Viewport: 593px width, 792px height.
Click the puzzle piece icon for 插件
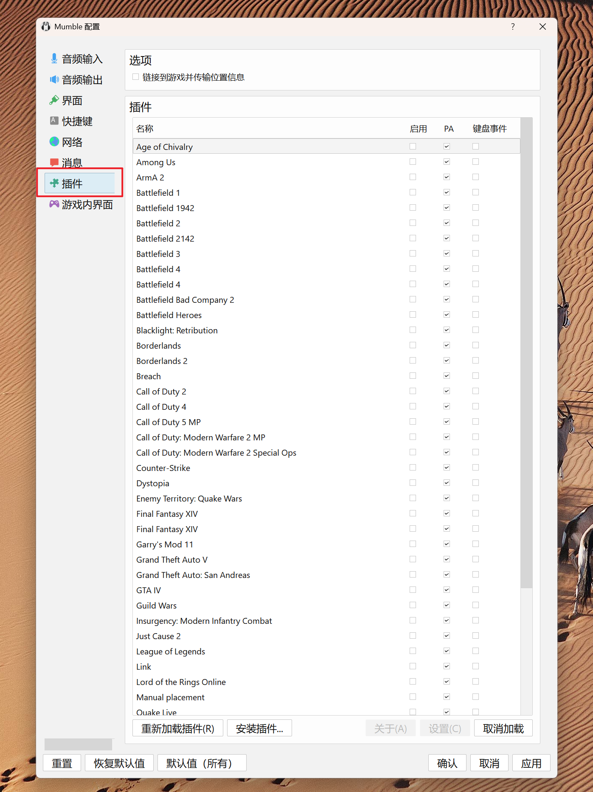[54, 183]
